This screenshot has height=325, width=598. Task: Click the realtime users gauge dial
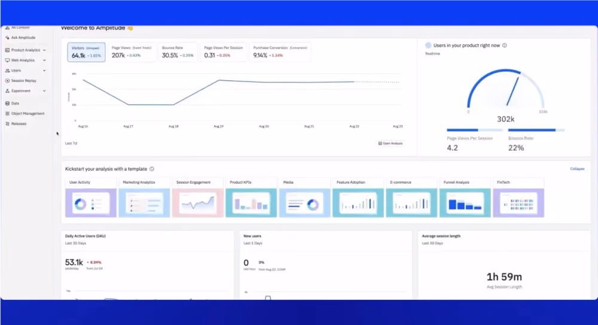coord(506,89)
